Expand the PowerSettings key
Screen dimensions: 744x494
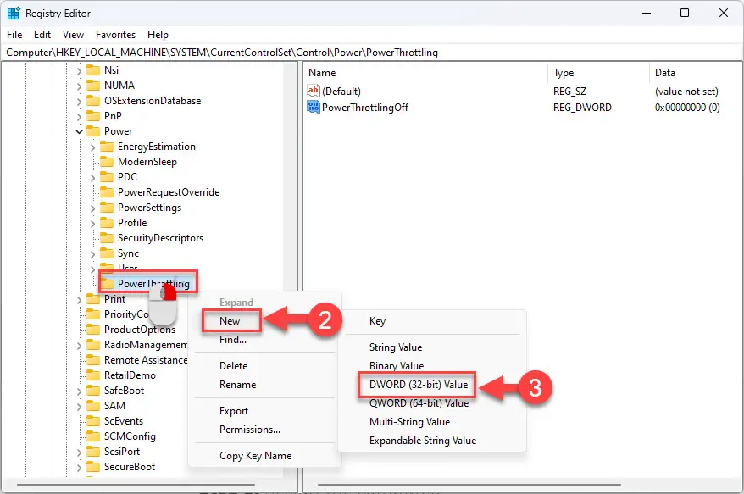pyautogui.click(x=93, y=208)
